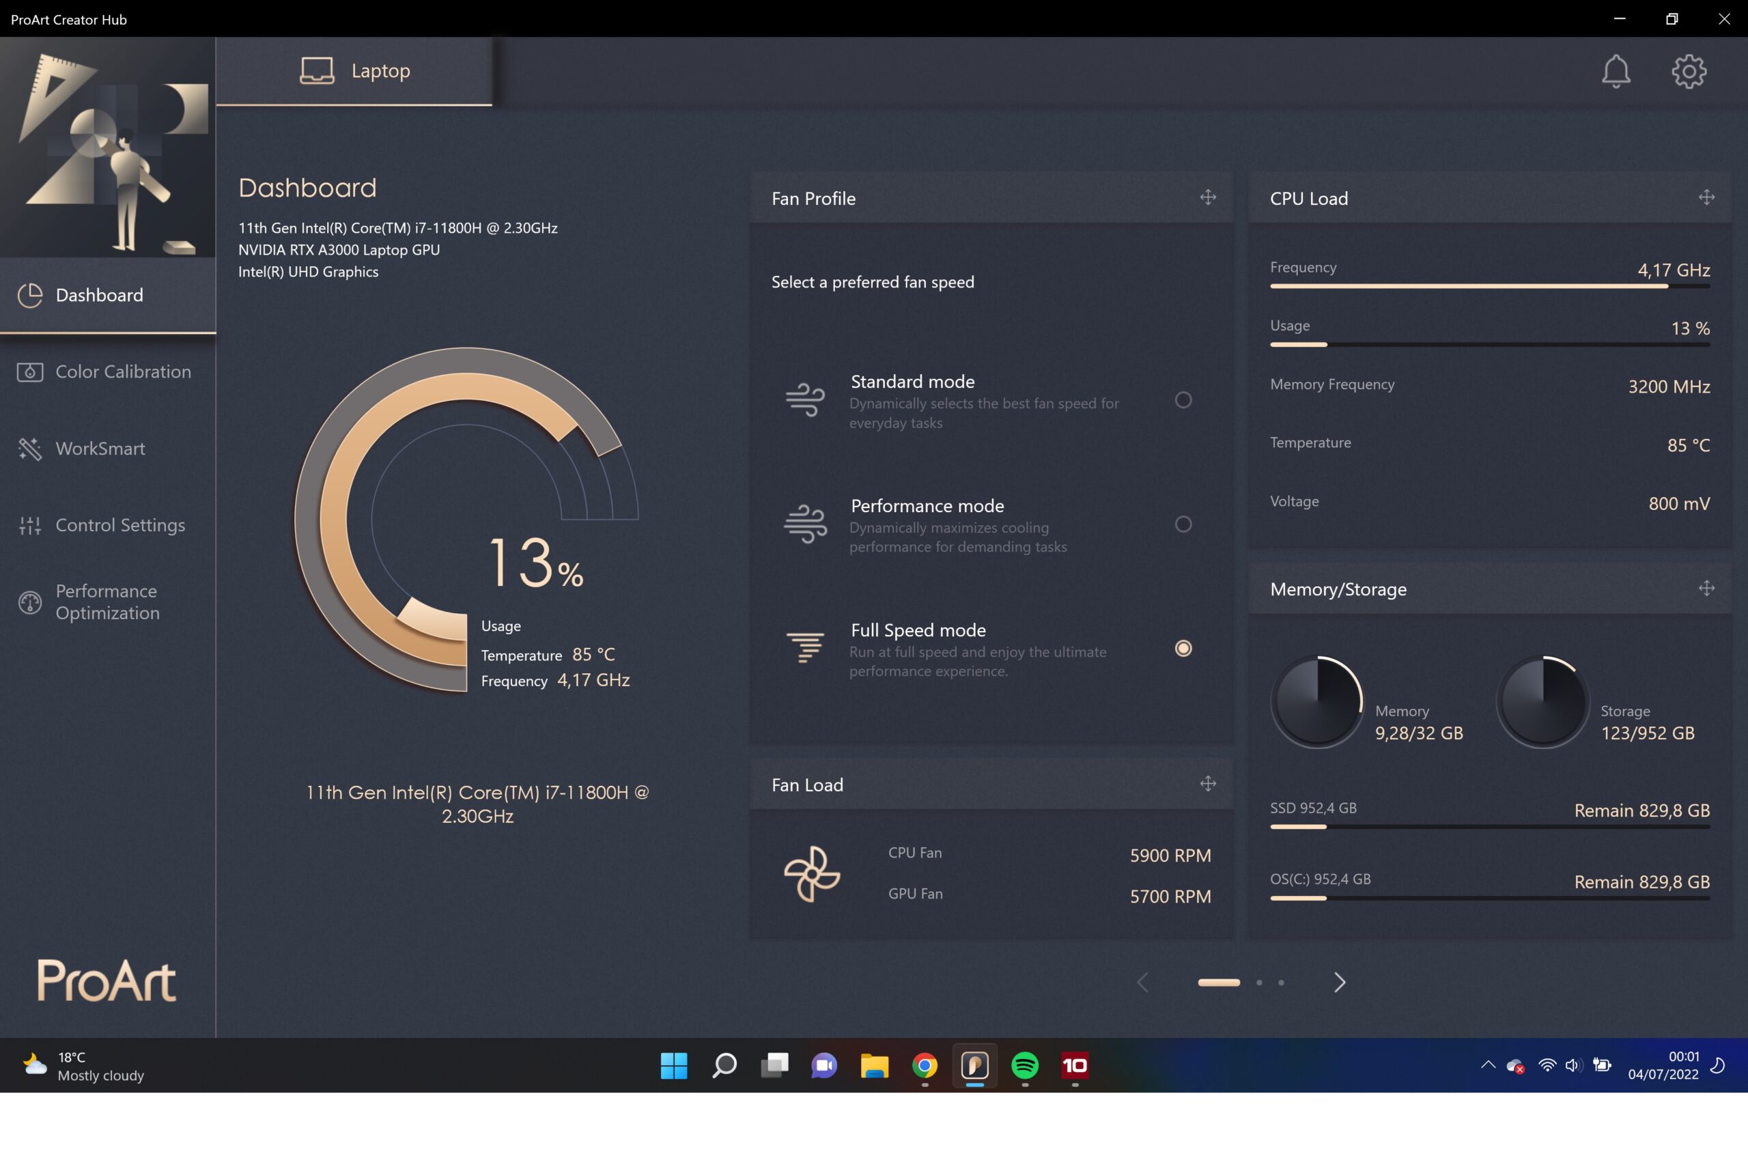Select the Dashboard menu item
1748x1171 pixels.
coord(109,295)
